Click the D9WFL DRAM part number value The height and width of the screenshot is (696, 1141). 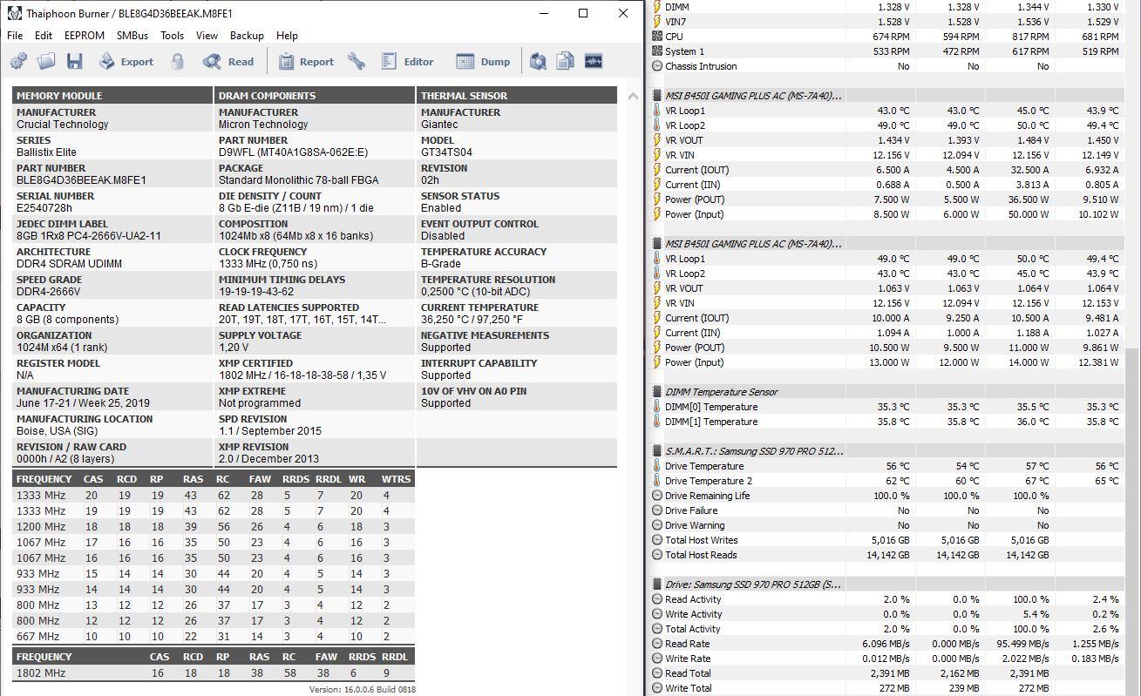(x=293, y=152)
